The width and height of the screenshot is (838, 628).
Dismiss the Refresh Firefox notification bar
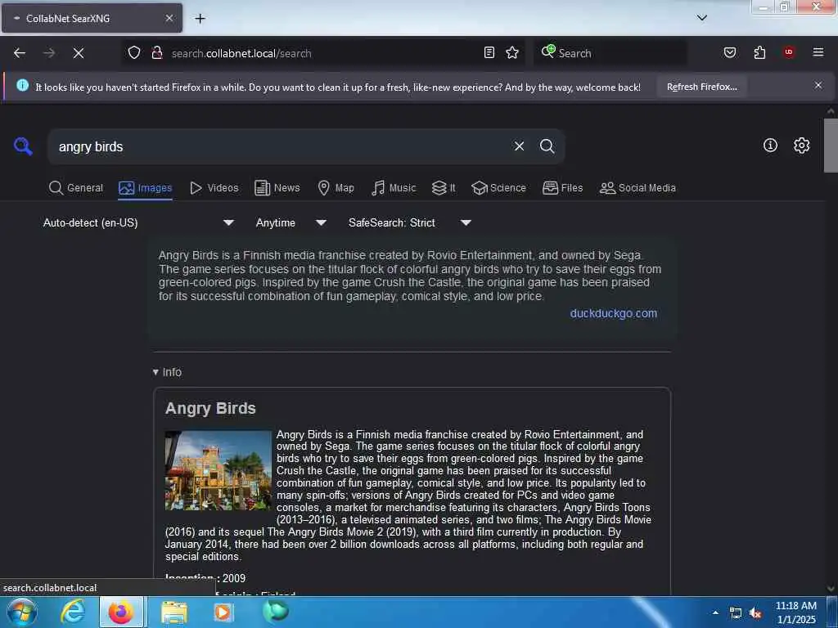point(818,85)
